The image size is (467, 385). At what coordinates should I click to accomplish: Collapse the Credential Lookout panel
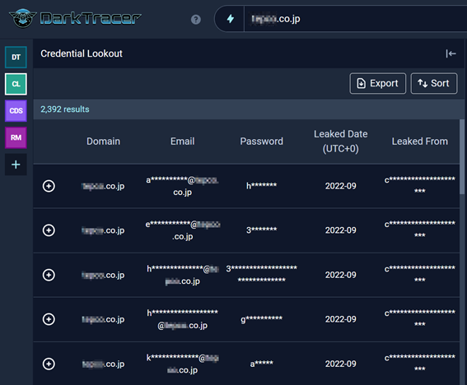[x=451, y=53]
